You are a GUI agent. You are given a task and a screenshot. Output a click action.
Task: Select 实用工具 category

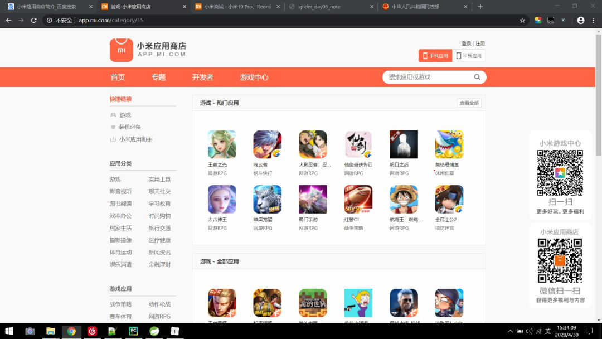pyautogui.click(x=159, y=180)
